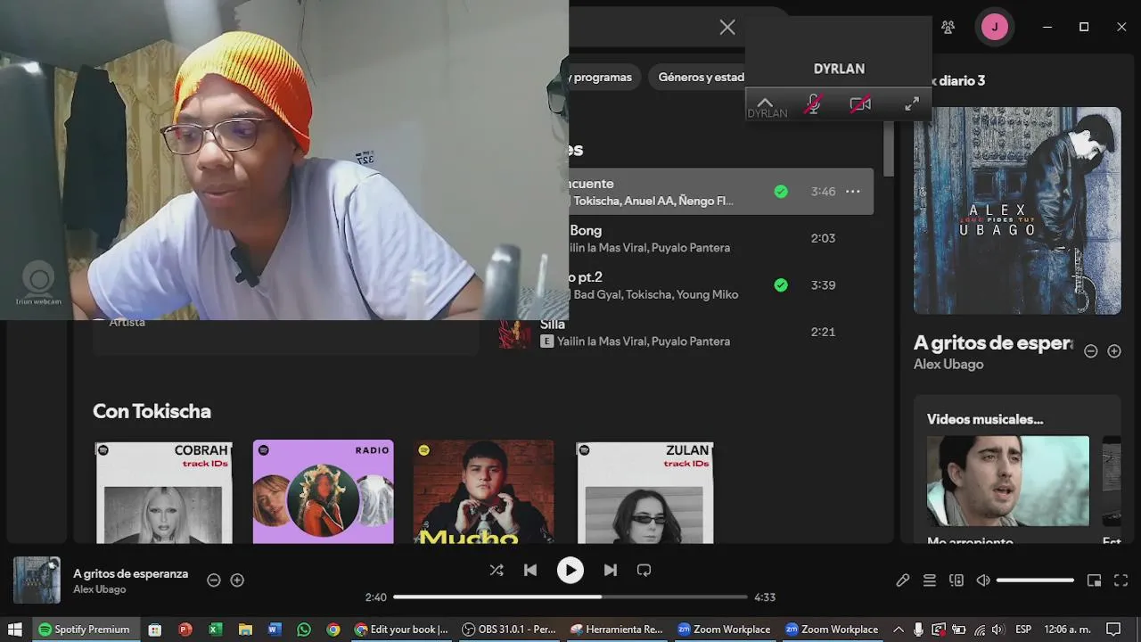
Task: Open the J profile avatar menu
Action: pyautogui.click(x=995, y=27)
